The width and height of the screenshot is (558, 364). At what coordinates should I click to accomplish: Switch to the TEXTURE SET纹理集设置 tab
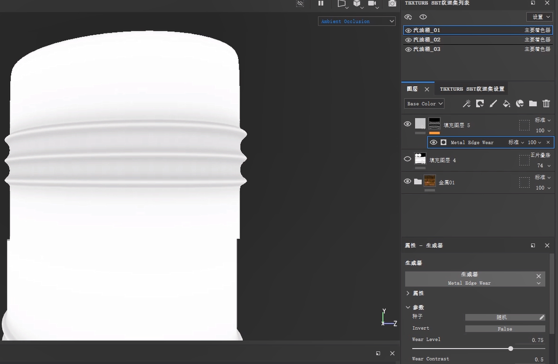472,89
